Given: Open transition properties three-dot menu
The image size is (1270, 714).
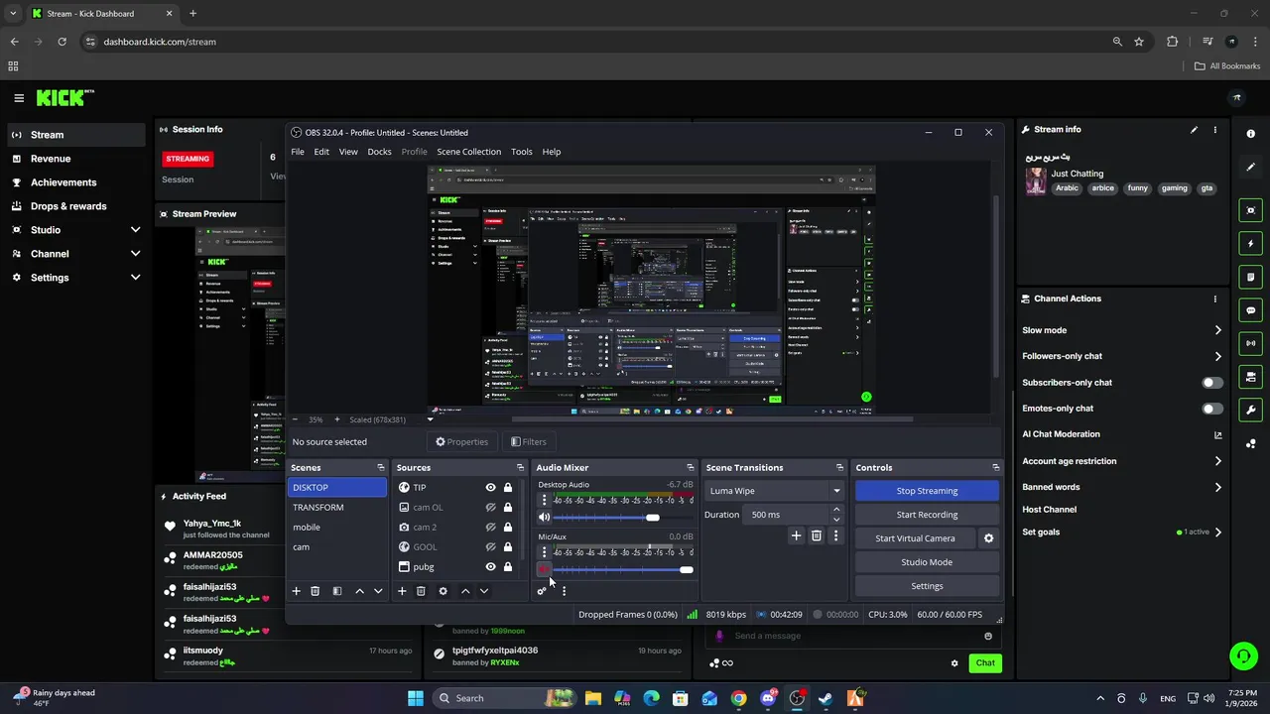Looking at the screenshot, I should tap(835, 535).
